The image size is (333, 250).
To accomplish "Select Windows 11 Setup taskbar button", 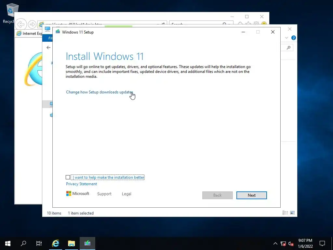I will pos(87,243).
